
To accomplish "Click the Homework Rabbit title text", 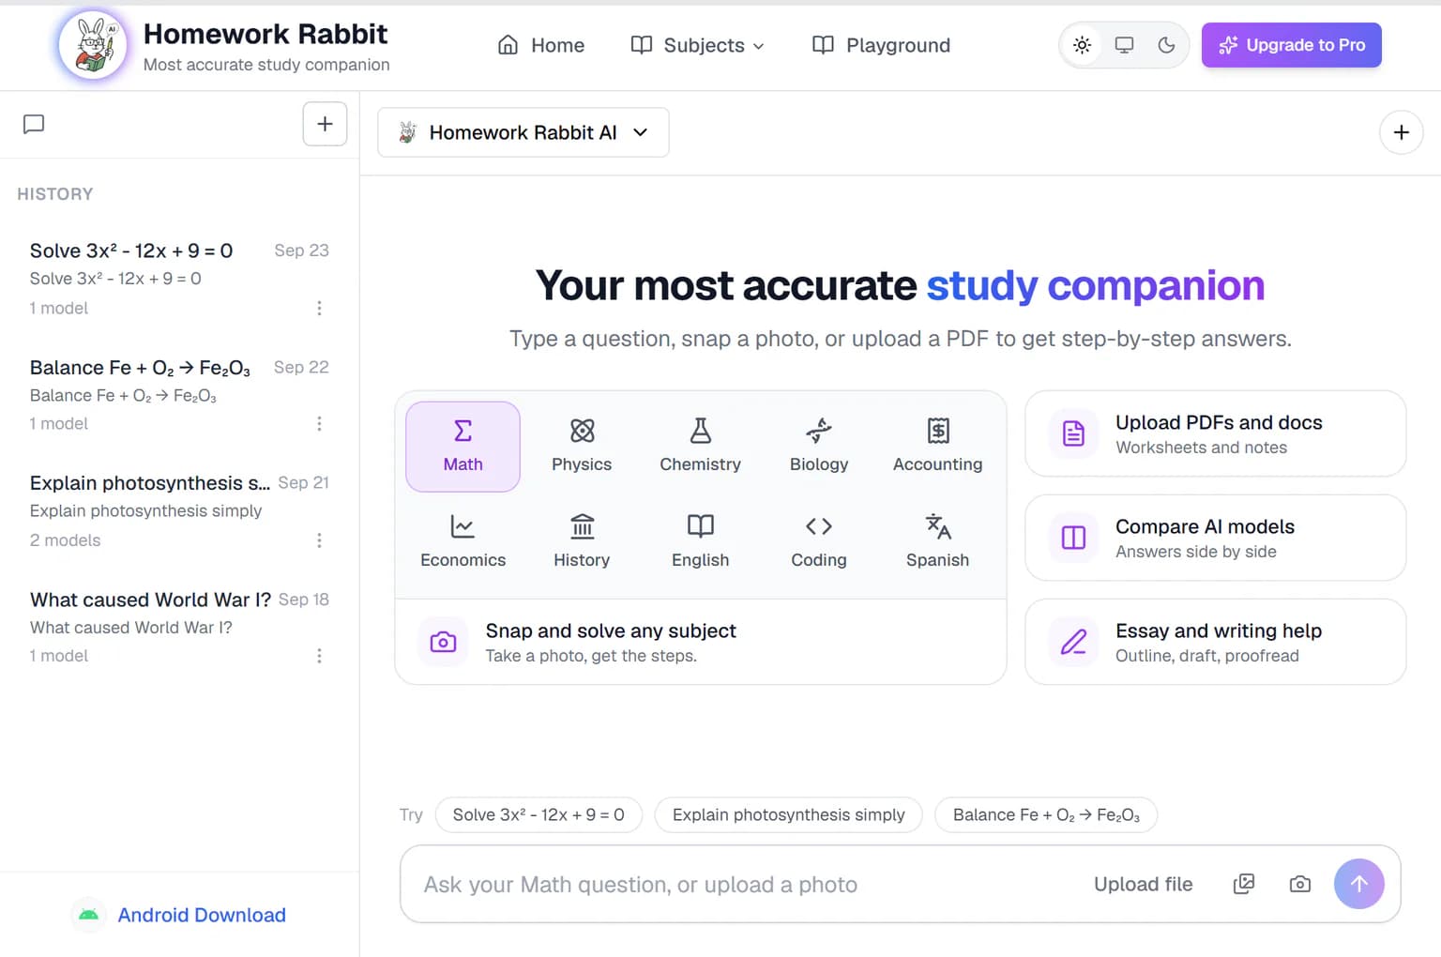I will click(265, 34).
